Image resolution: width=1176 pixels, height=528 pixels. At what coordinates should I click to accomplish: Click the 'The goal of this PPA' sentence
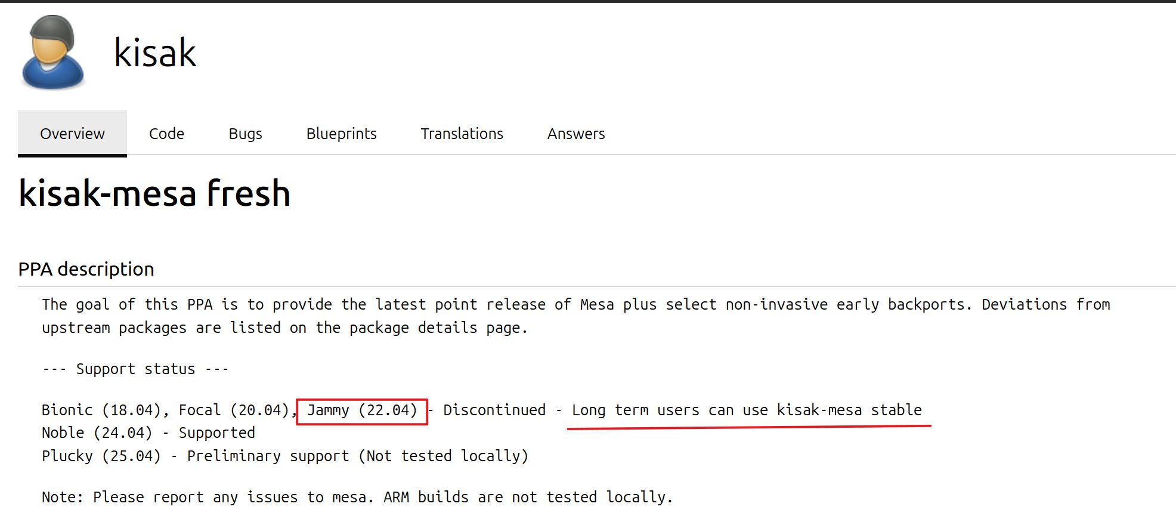576,305
